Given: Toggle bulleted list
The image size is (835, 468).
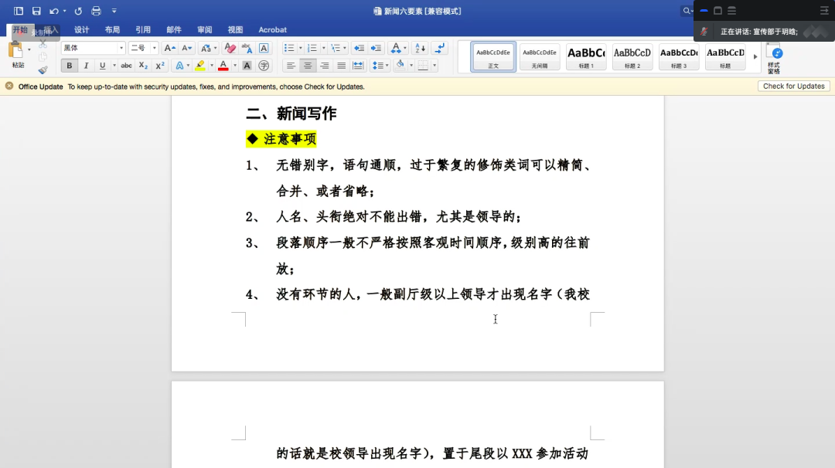Looking at the screenshot, I should coord(289,48).
